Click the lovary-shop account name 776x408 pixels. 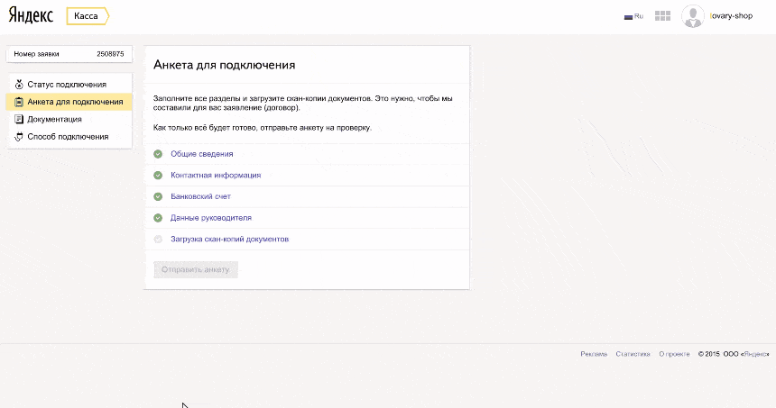point(731,16)
